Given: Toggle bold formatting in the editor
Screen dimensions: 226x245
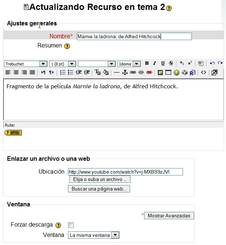Looking at the screenshot, I should click(x=147, y=64).
